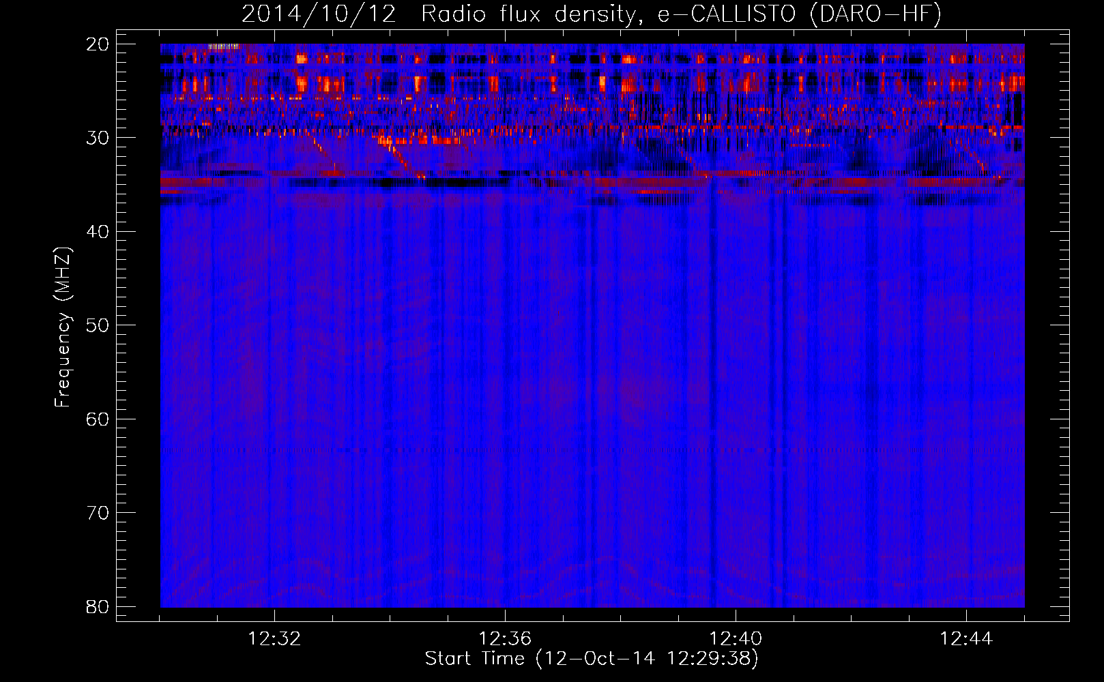The height and width of the screenshot is (682, 1104).
Task: Click the 50 MHz frequency tick label
Action: point(98,325)
